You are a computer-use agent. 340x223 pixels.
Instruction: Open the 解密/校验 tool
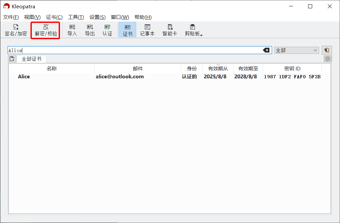46,30
